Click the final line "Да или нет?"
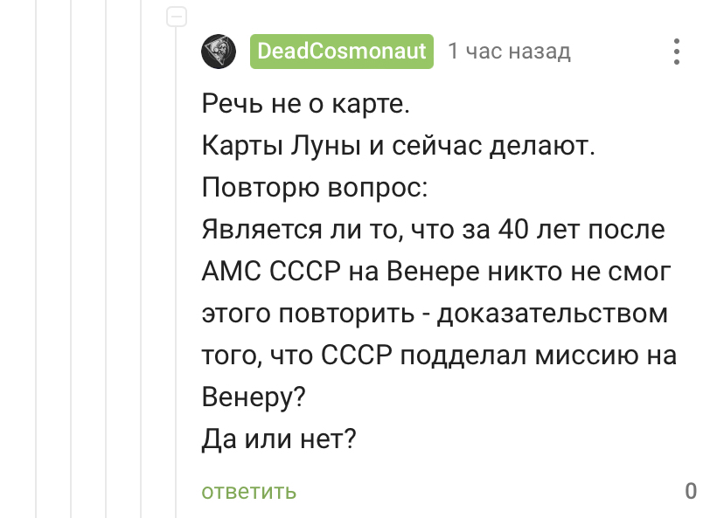 coord(278,439)
